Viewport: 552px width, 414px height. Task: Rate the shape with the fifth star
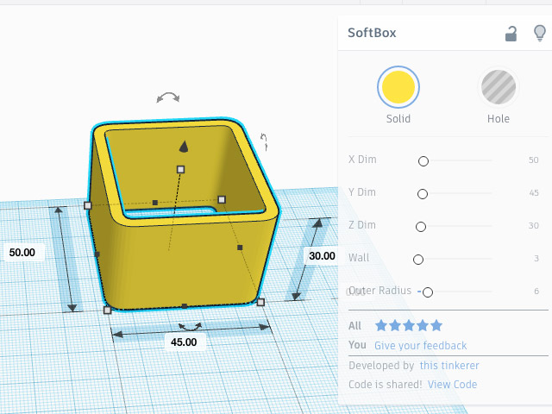coord(436,326)
